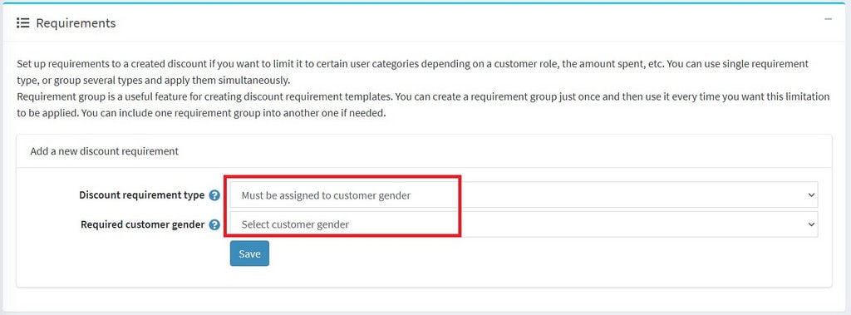Click the 'Select customer gender' placeholder text
This screenshot has height=315, width=851.
point(295,224)
